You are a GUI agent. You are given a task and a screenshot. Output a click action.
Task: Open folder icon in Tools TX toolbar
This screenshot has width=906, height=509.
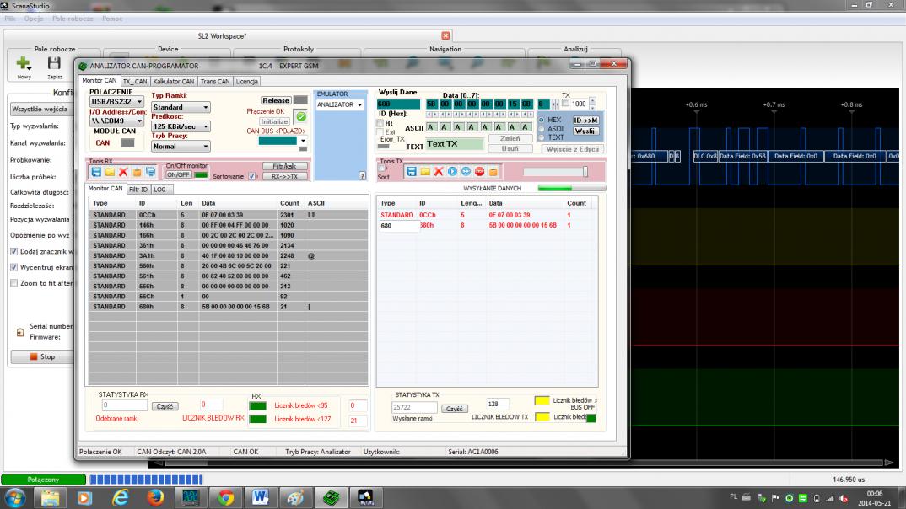pos(425,171)
